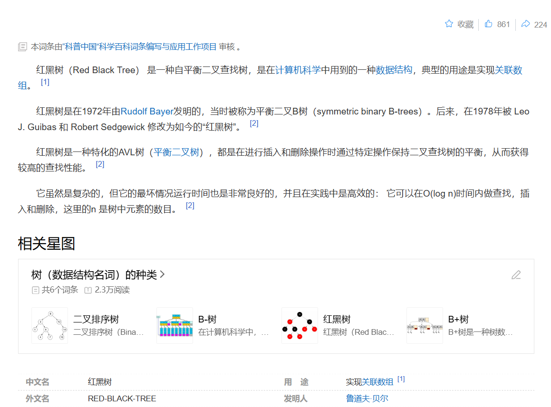The image size is (551, 407).
Task: Open the 红黑树 card title
Action: click(x=337, y=319)
